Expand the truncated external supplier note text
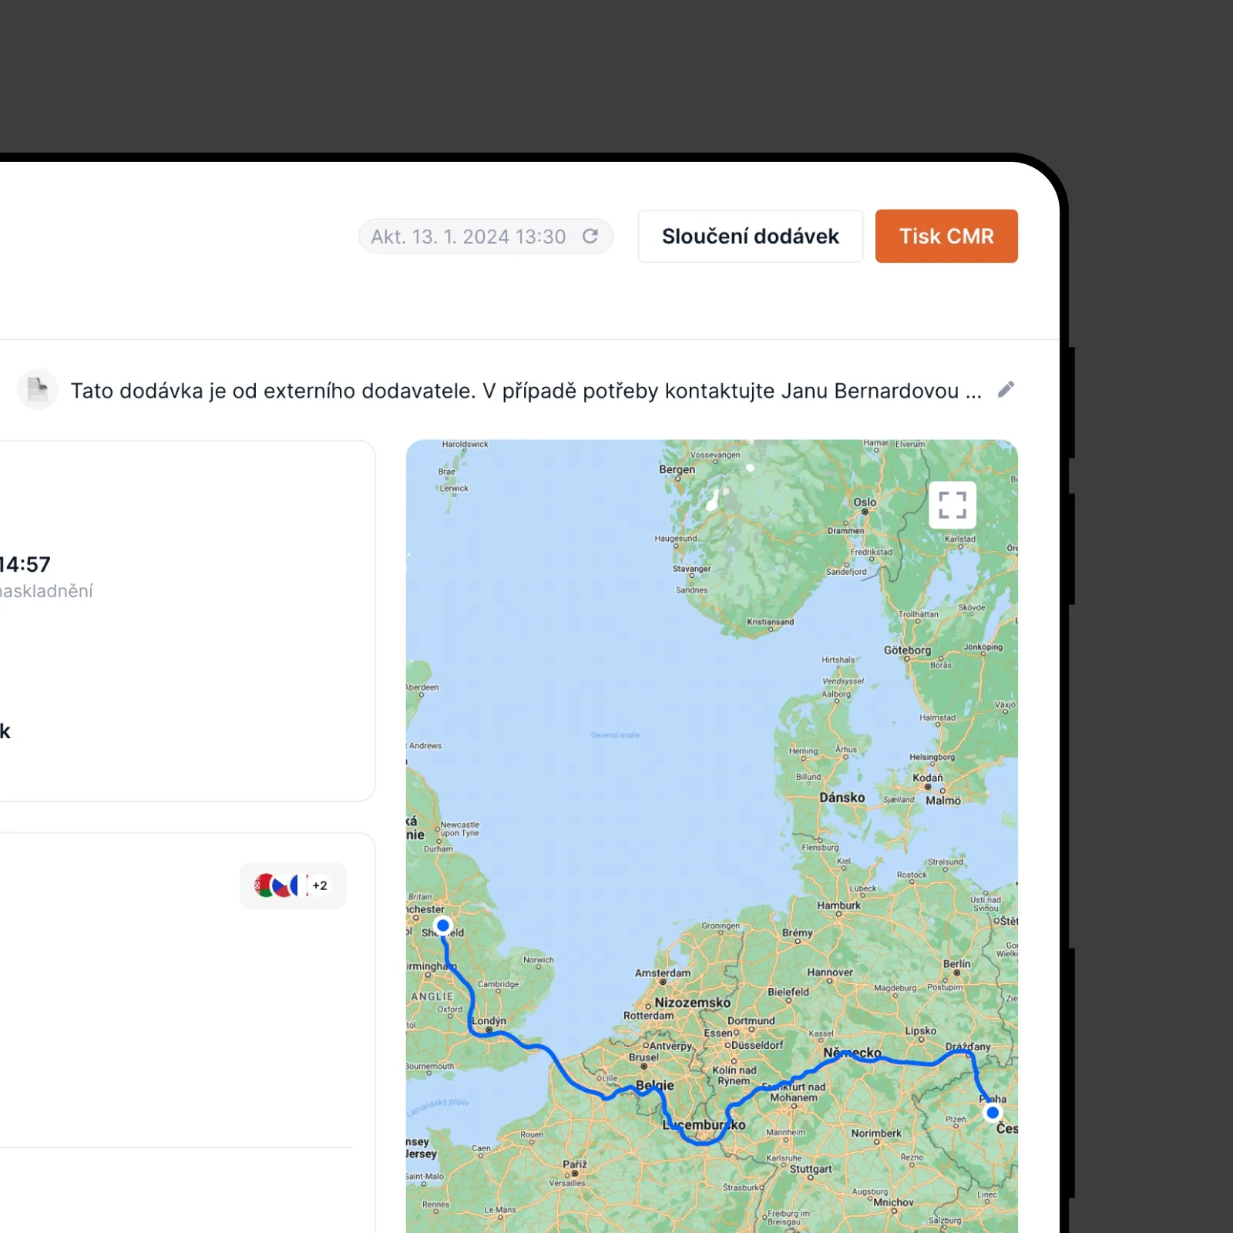1233x1233 pixels. [x=526, y=391]
